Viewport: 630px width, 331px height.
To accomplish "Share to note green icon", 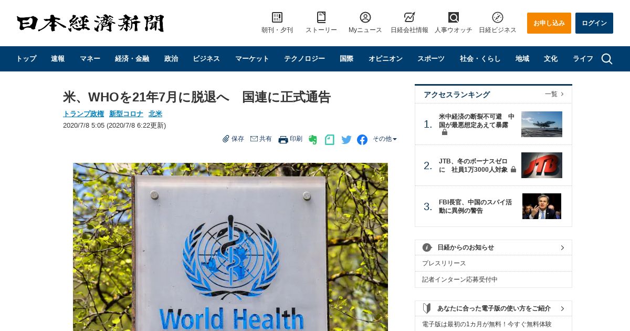I will (330, 140).
